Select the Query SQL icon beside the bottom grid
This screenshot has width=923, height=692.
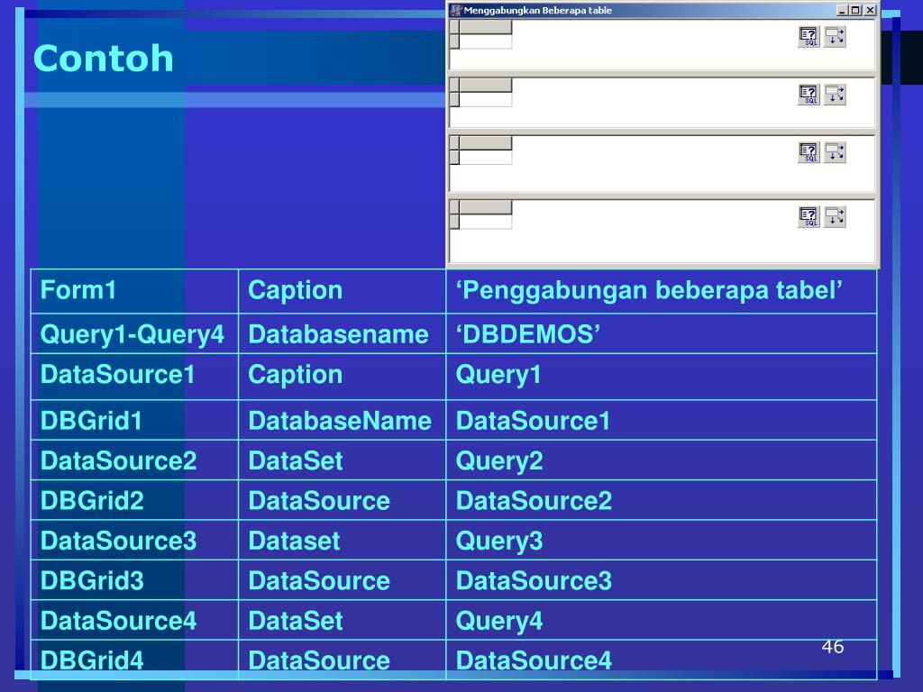[809, 216]
